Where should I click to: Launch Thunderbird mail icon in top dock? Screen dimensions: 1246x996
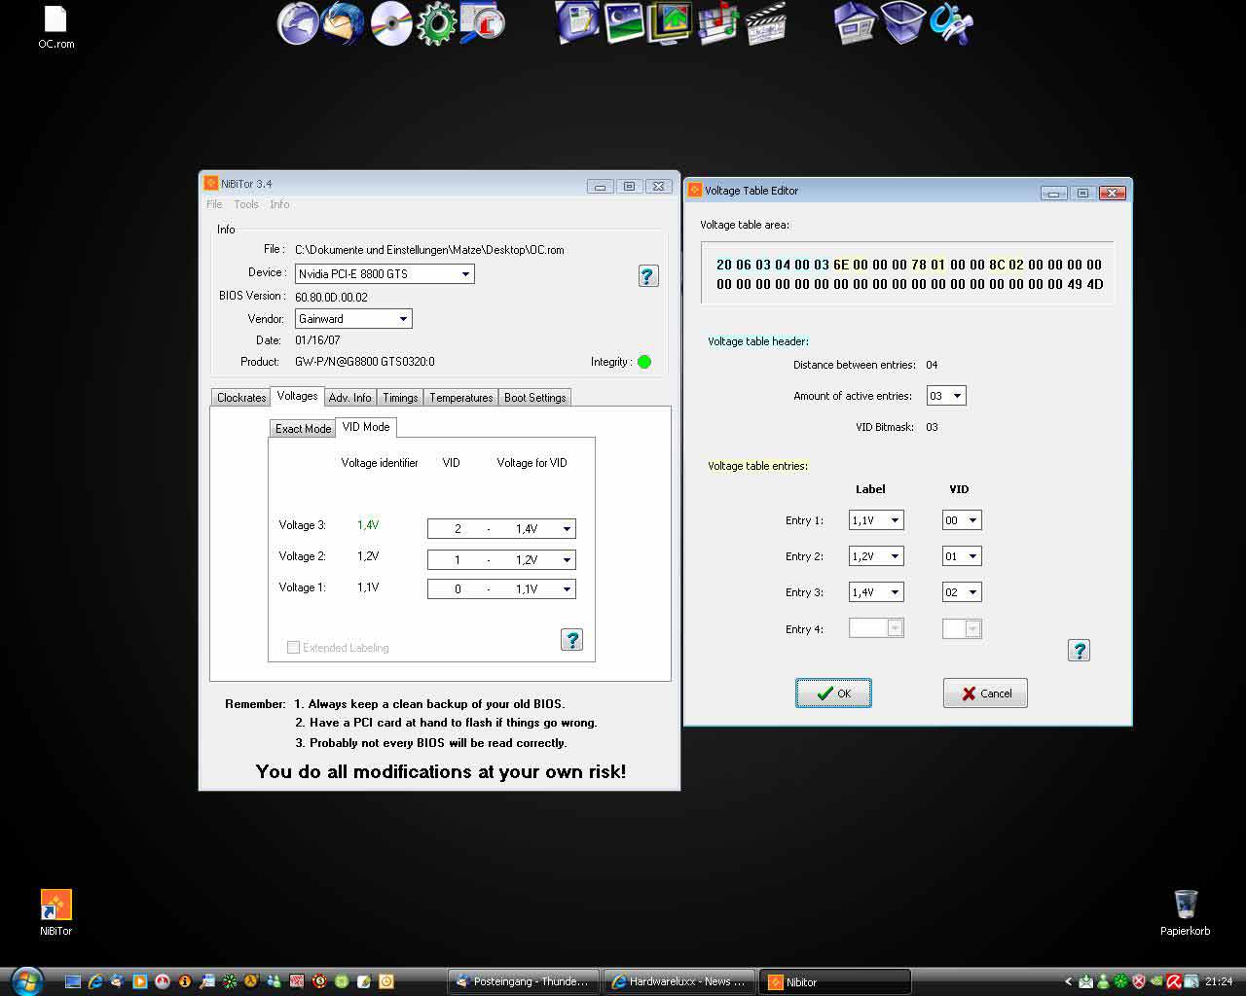click(x=343, y=23)
